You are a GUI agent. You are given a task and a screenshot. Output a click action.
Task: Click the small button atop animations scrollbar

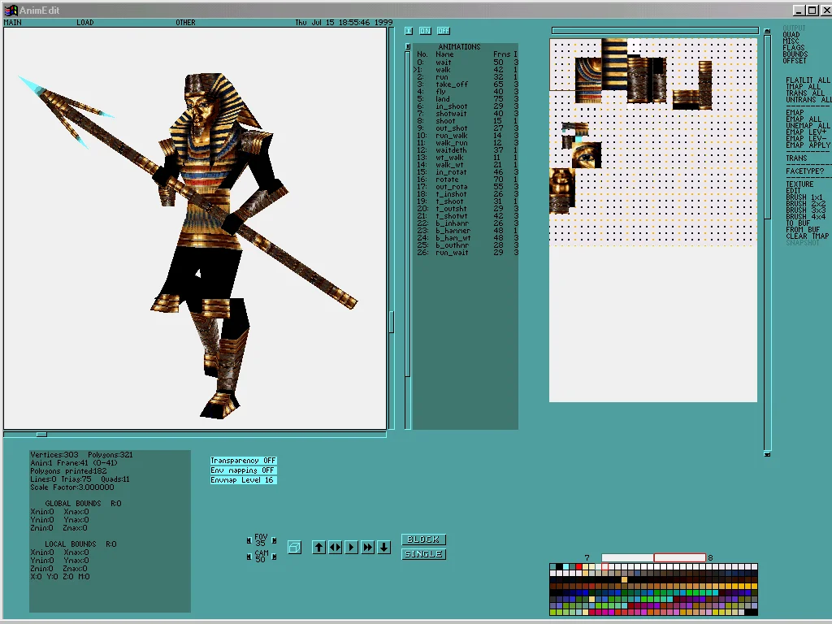(x=408, y=46)
